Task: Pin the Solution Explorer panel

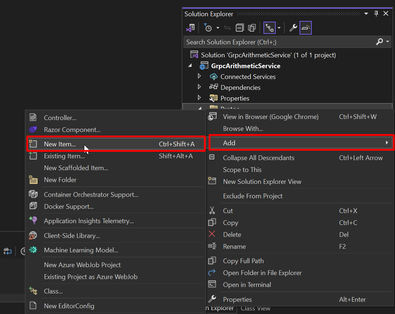Action: (376, 13)
